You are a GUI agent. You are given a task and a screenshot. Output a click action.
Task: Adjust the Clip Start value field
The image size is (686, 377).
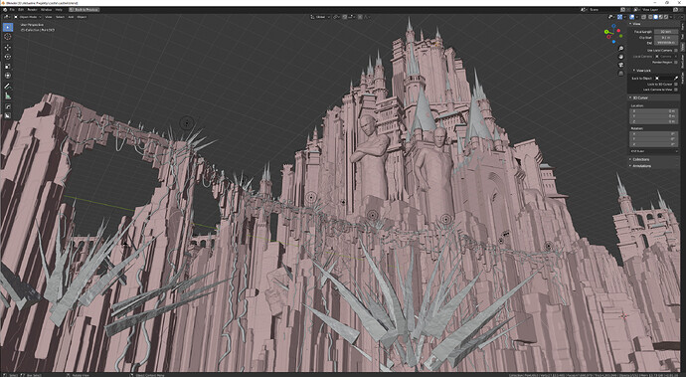coord(666,38)
